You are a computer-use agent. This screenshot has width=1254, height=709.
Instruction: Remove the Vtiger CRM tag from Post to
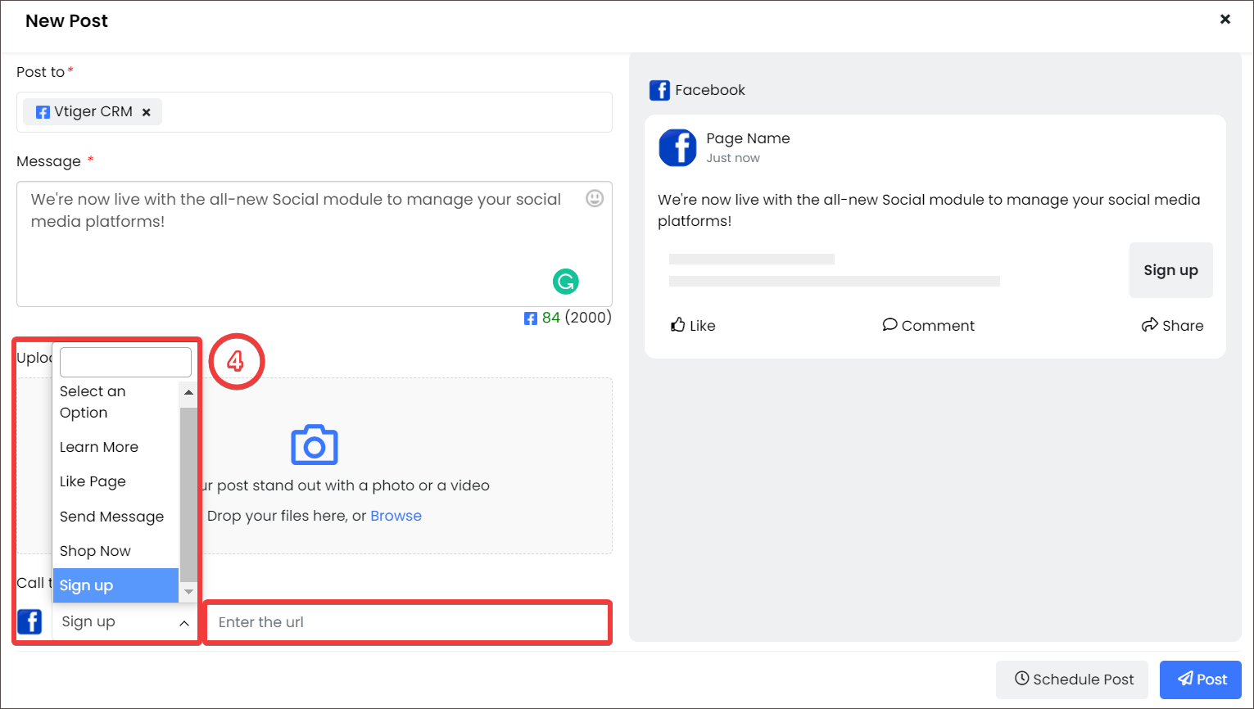coord(147,112)
